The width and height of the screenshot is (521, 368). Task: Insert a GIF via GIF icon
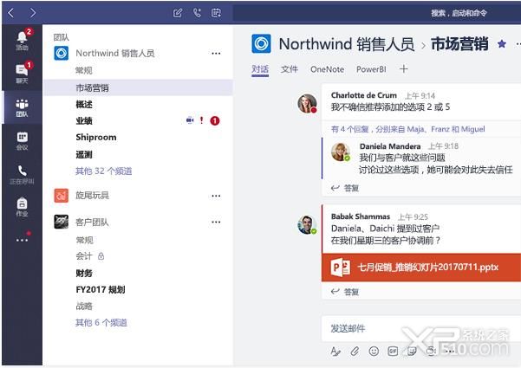[393, 351]
